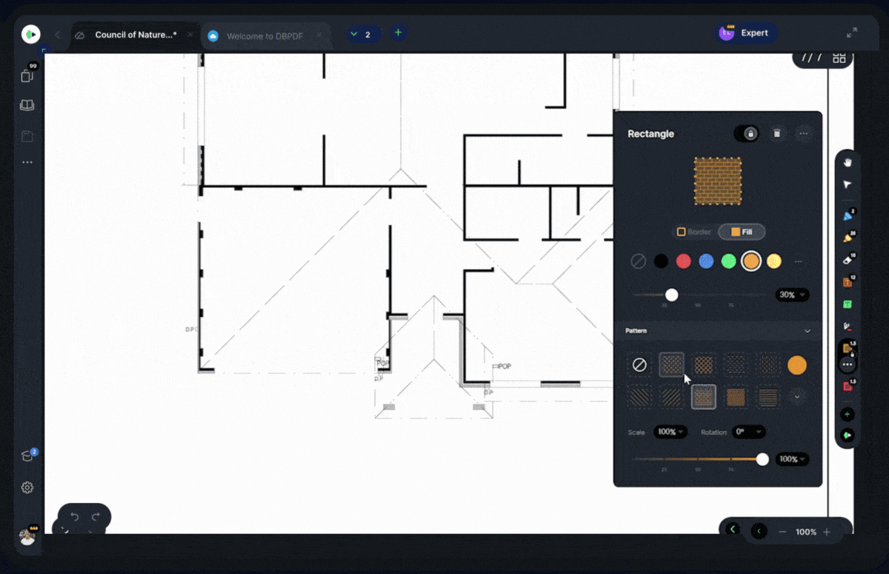The image size is (889, 574).
Task: Switch to Welcome to DBPDF tab
Action: [x=264, y=36]
